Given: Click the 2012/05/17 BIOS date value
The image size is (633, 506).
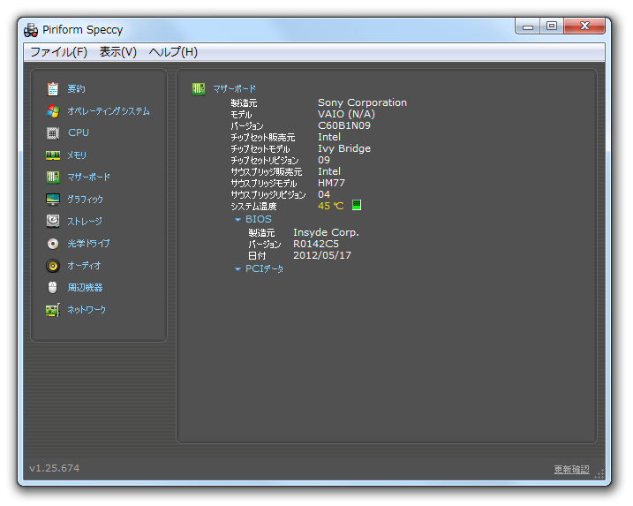Looking at the screenshot, I should [x=322, y=255].
